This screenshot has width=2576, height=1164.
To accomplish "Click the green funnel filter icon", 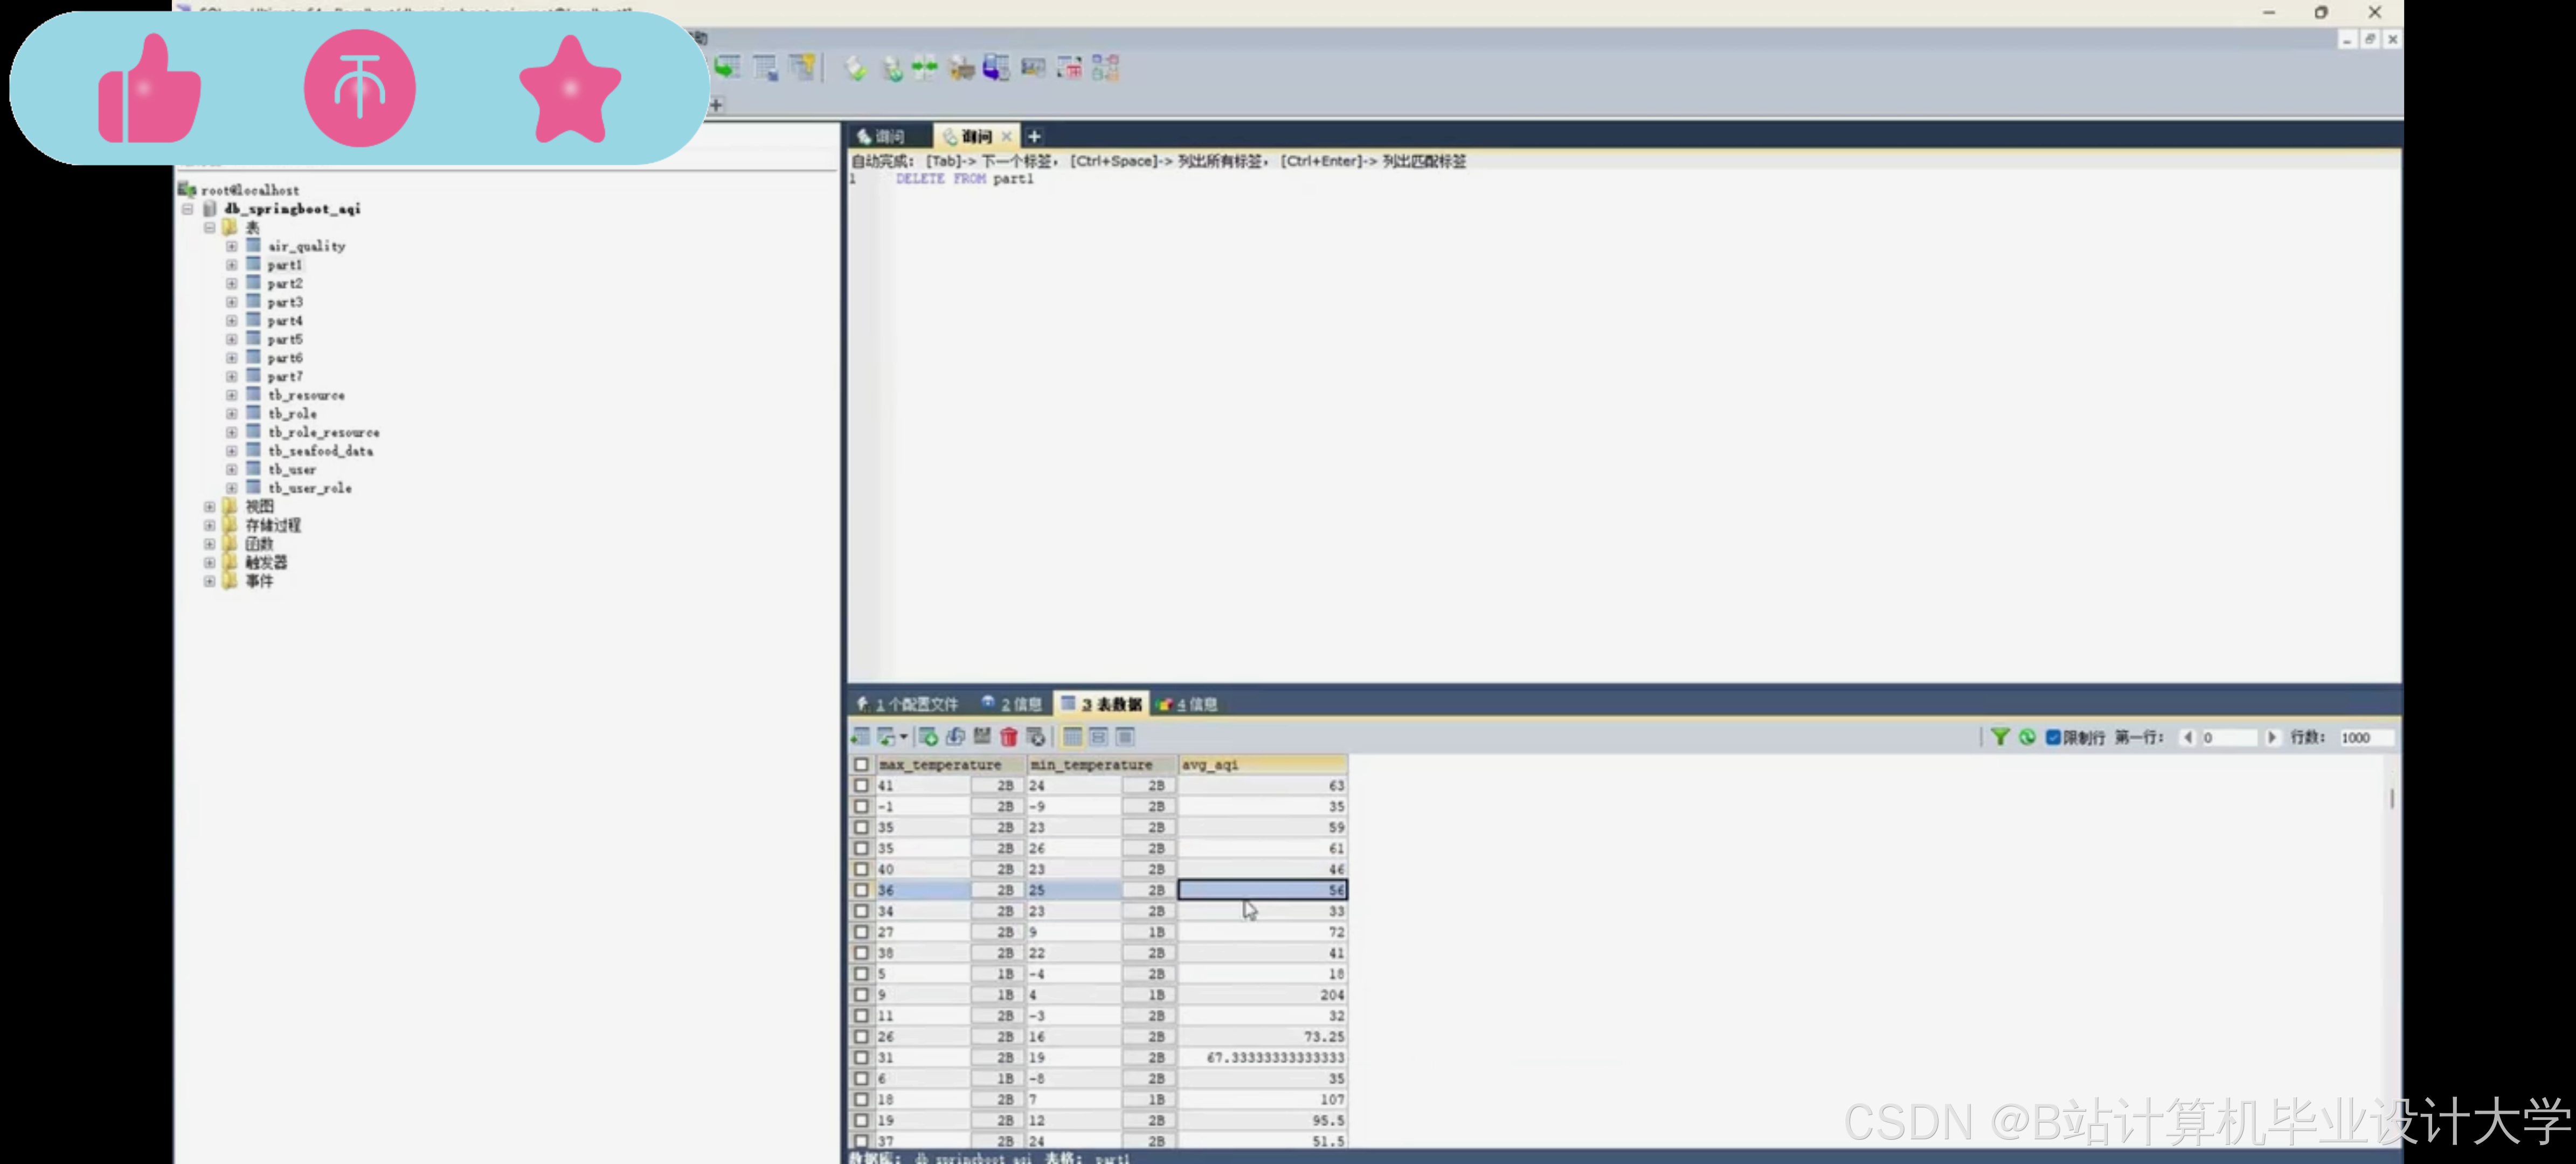I will (x=1999, y=737).
